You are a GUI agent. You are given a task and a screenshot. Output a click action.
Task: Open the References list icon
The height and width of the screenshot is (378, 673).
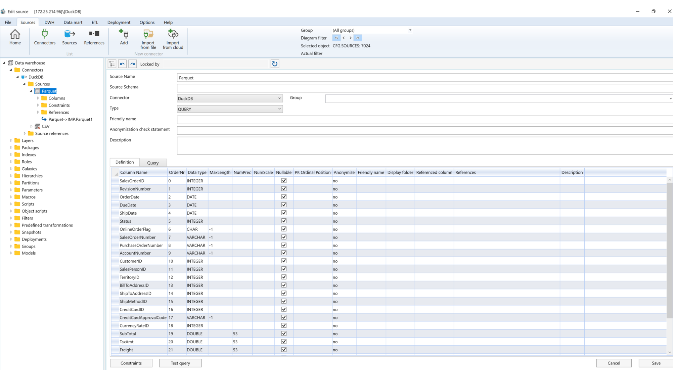click(x=94, y=37)
